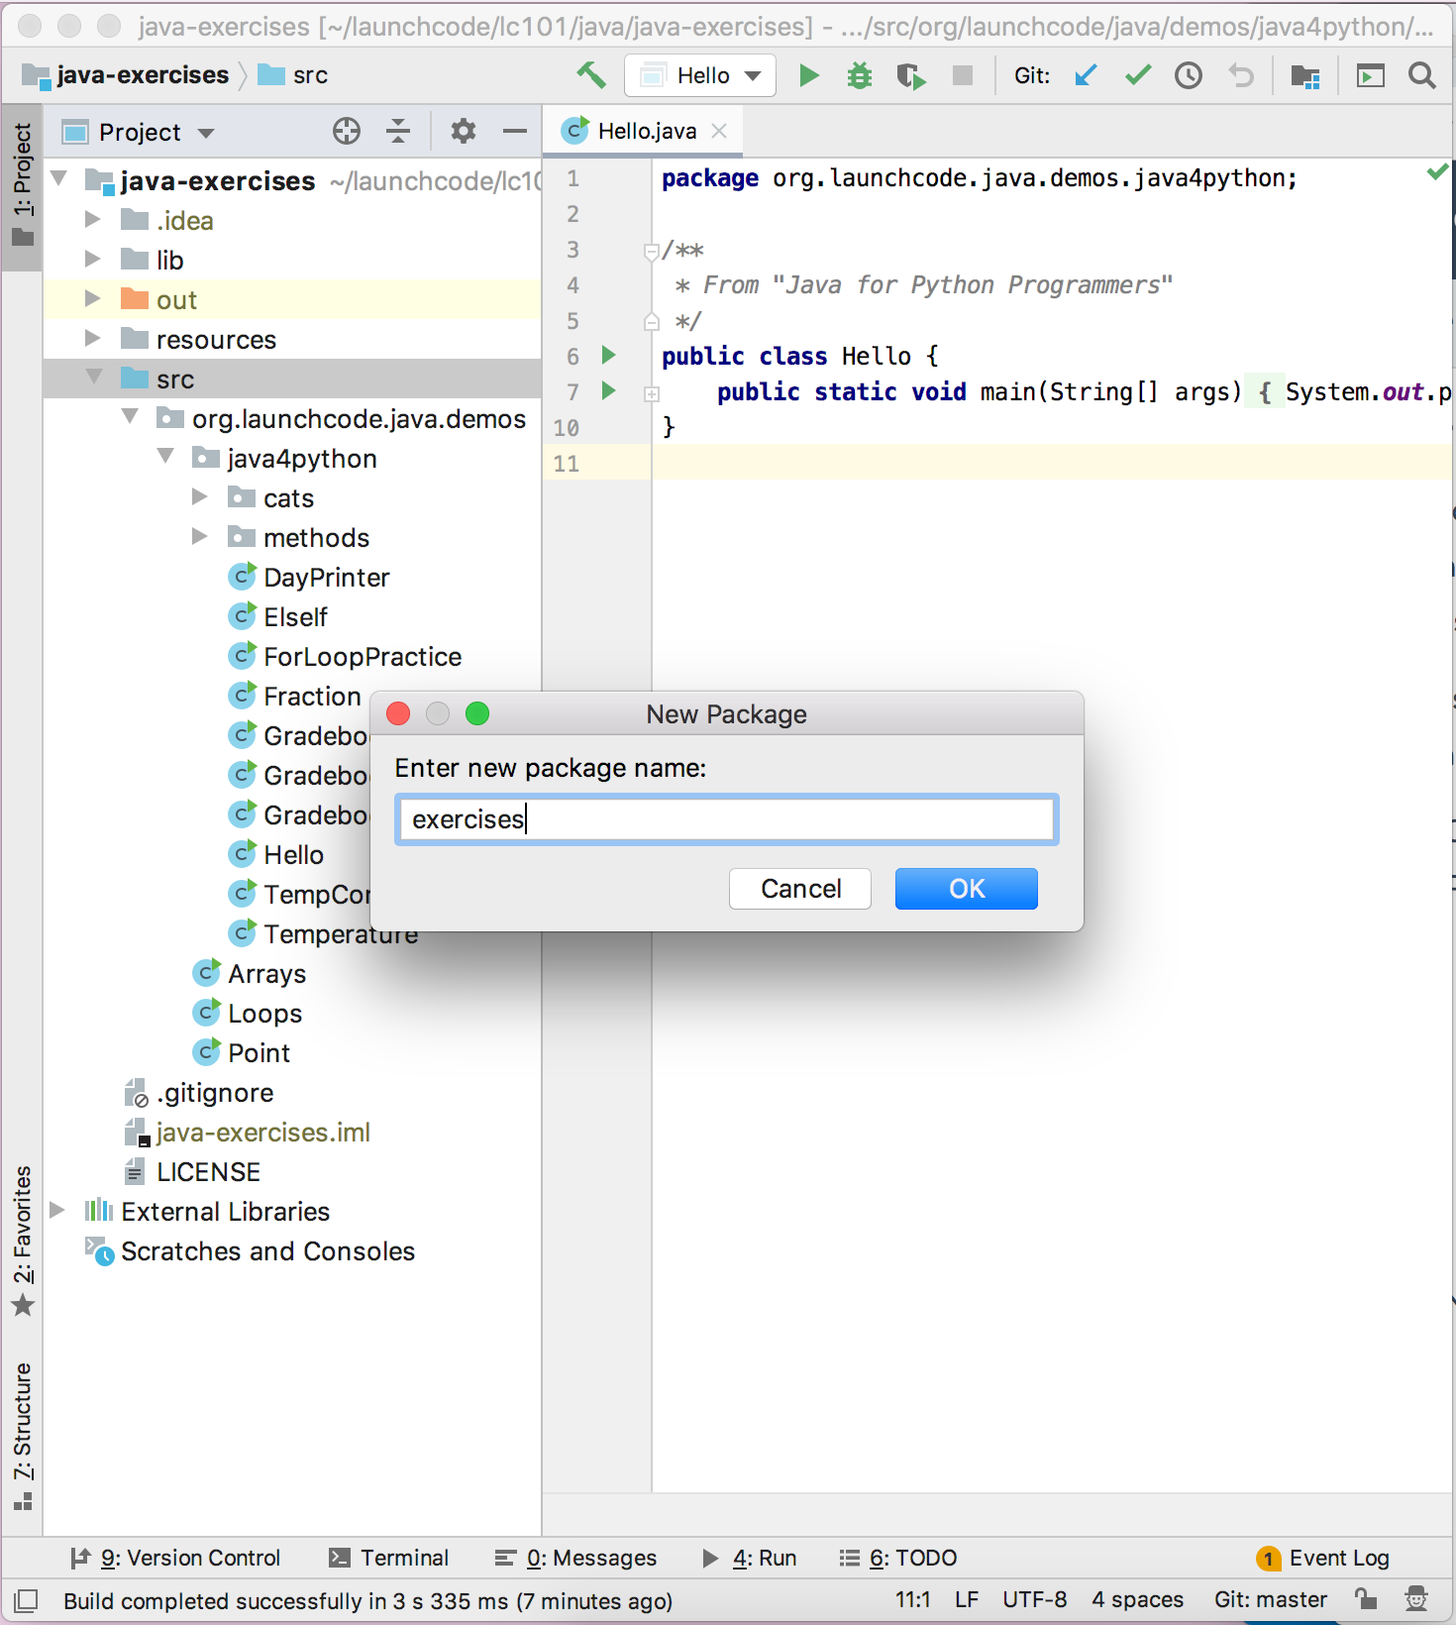Viewport: 1456px width, 1625px height.
Task: Click the 4 spaces indent setting
Action: click(1137, 1599)
